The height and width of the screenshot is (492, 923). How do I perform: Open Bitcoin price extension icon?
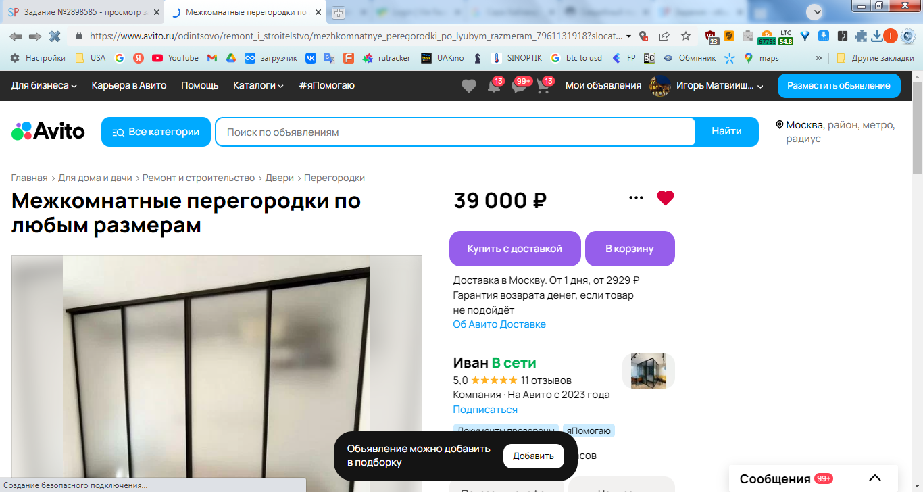point(766,36)
